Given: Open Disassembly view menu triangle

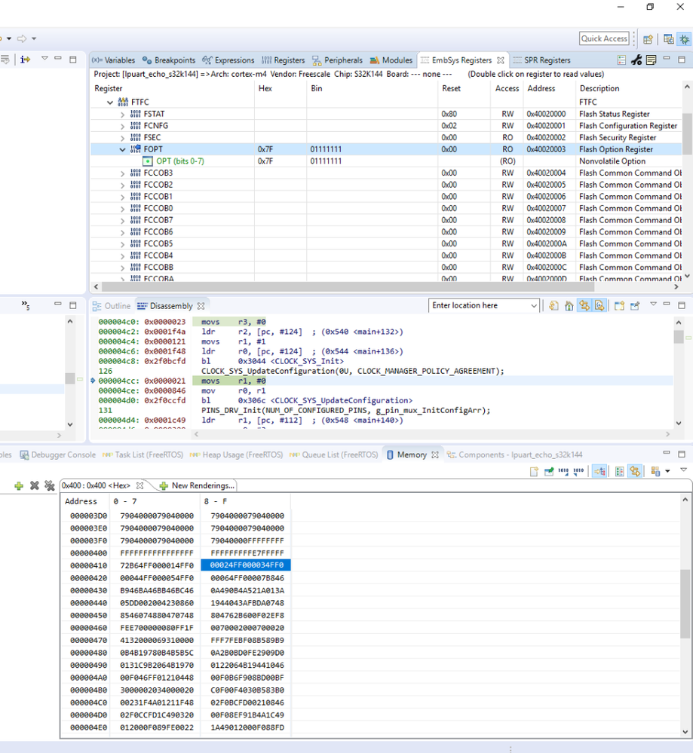Looking at the screenshot, I should pos(653,304).
